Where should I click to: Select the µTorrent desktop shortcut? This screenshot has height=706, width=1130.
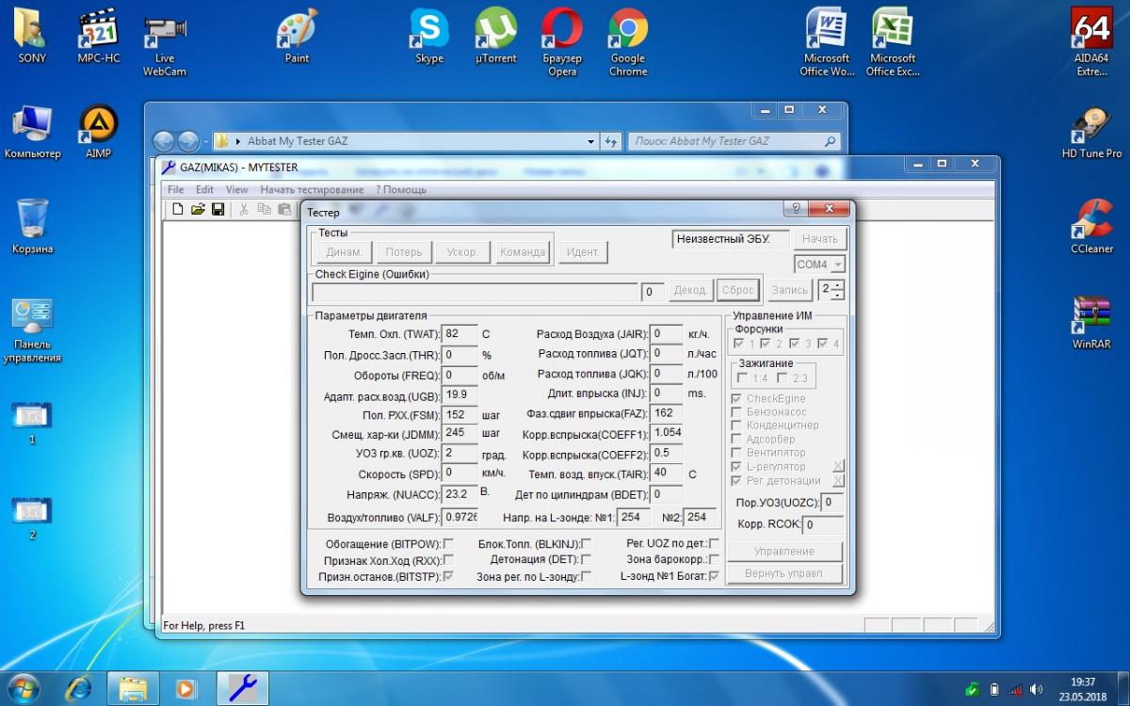(495, 36)
